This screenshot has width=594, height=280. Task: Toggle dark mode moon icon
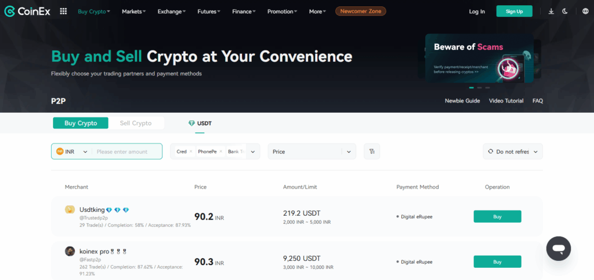pos(565,12)
